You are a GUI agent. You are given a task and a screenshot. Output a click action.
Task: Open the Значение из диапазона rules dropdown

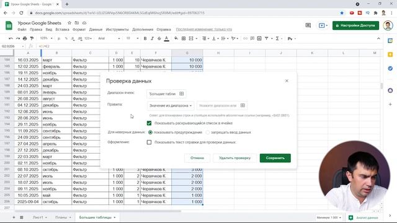pyautogui.click(x=171, y=105)
